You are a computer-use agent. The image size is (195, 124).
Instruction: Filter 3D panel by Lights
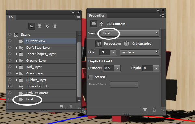(x=55, y=26)
